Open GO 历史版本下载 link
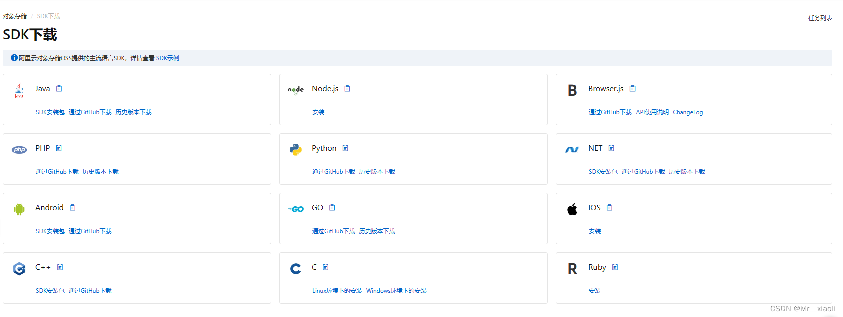 (x=377, y=231)
